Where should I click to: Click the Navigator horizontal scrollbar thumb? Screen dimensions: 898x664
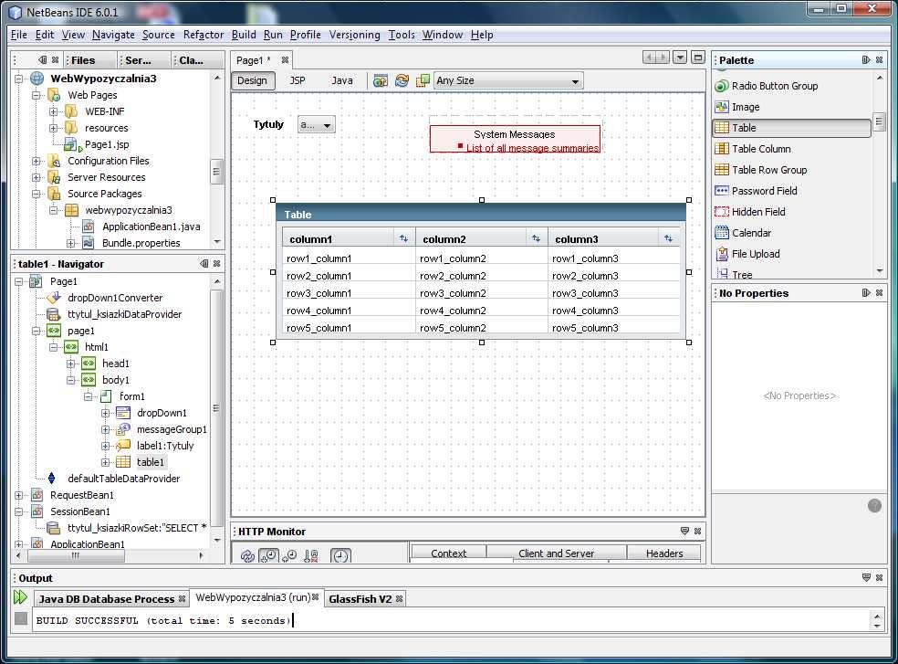click(x=76, y=555)
